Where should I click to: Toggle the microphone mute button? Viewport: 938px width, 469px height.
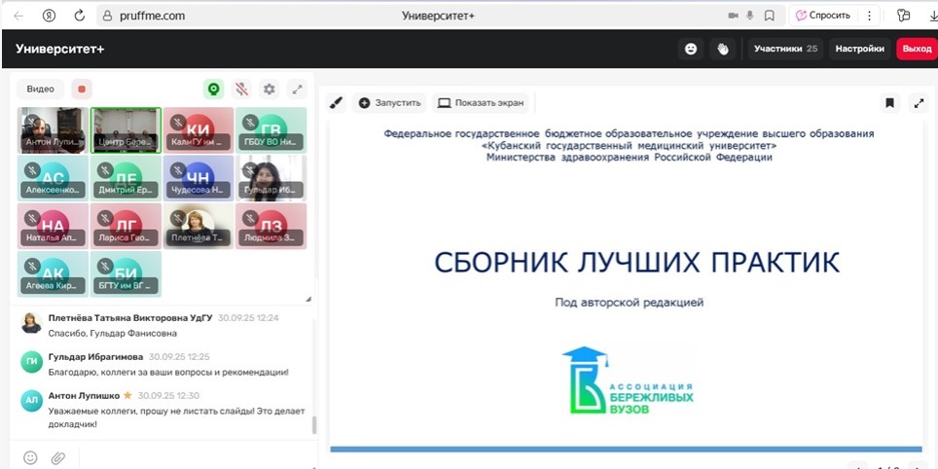coord(241,90)
